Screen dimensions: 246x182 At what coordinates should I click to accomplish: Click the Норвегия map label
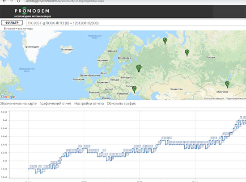coord(102,60)
